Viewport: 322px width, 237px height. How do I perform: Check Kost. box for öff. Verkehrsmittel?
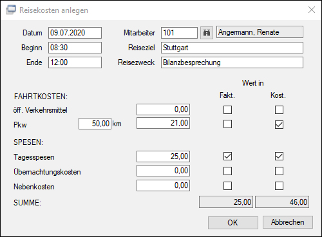coord(279,109)
